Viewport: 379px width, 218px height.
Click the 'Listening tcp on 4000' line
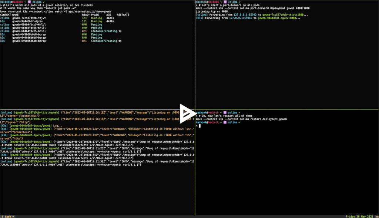pos(212,11)
